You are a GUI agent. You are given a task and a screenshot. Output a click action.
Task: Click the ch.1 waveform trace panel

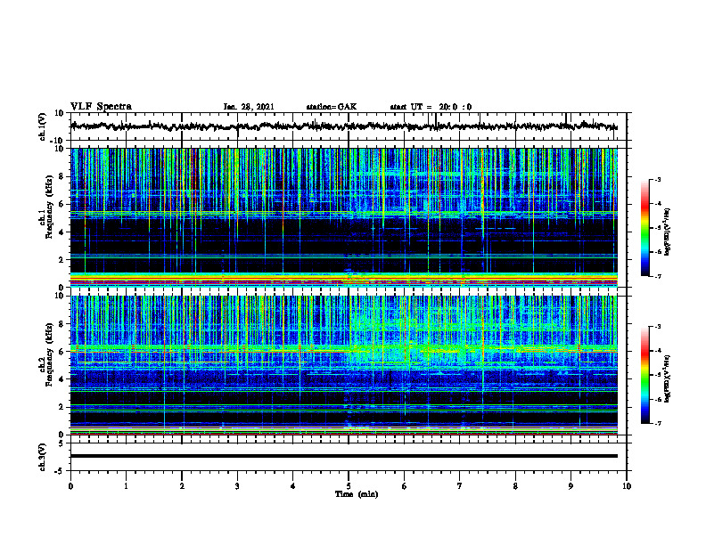click(349, 126)
